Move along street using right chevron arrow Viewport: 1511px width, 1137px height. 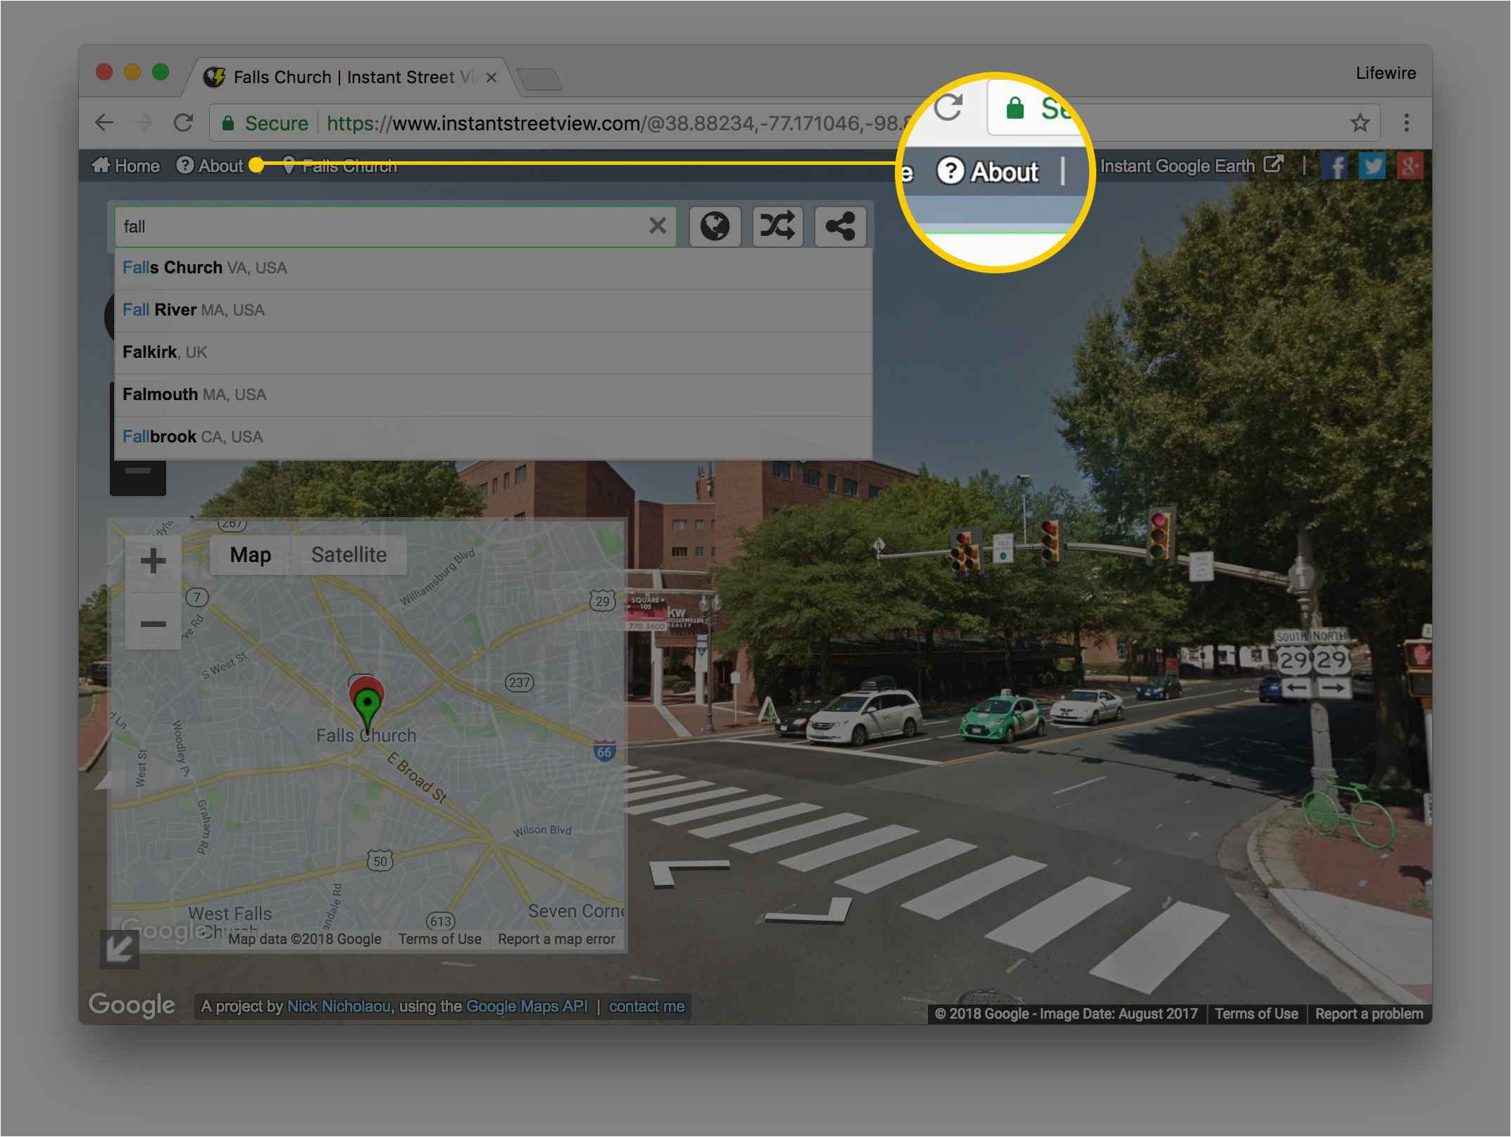pyautogui.click(x=809, y=911)
